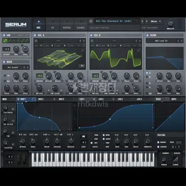Open OSC B wavetable pencil editor
Viewport: 186px width, 186px height.
point(138,50)
